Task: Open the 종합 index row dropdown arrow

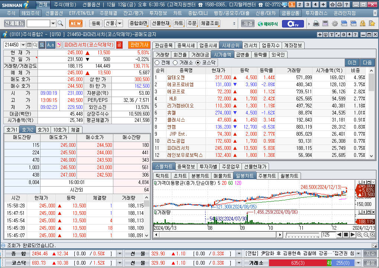Action: click(x=119, y=254)
